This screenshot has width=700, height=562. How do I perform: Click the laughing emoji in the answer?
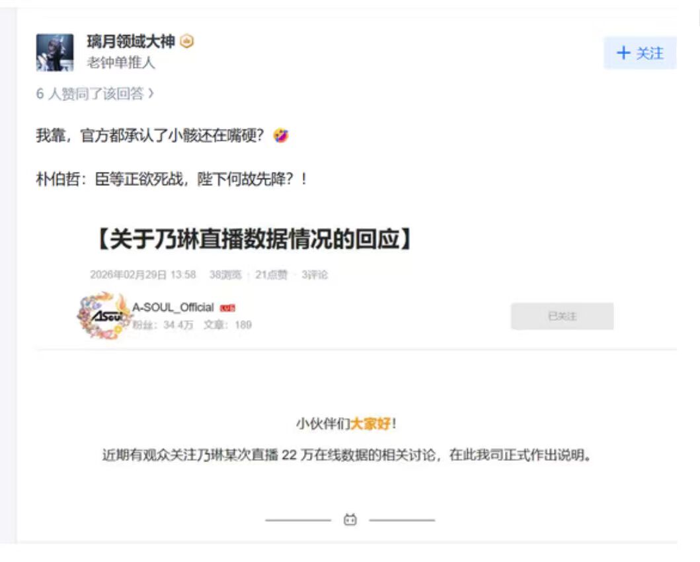tap(281, 136)
